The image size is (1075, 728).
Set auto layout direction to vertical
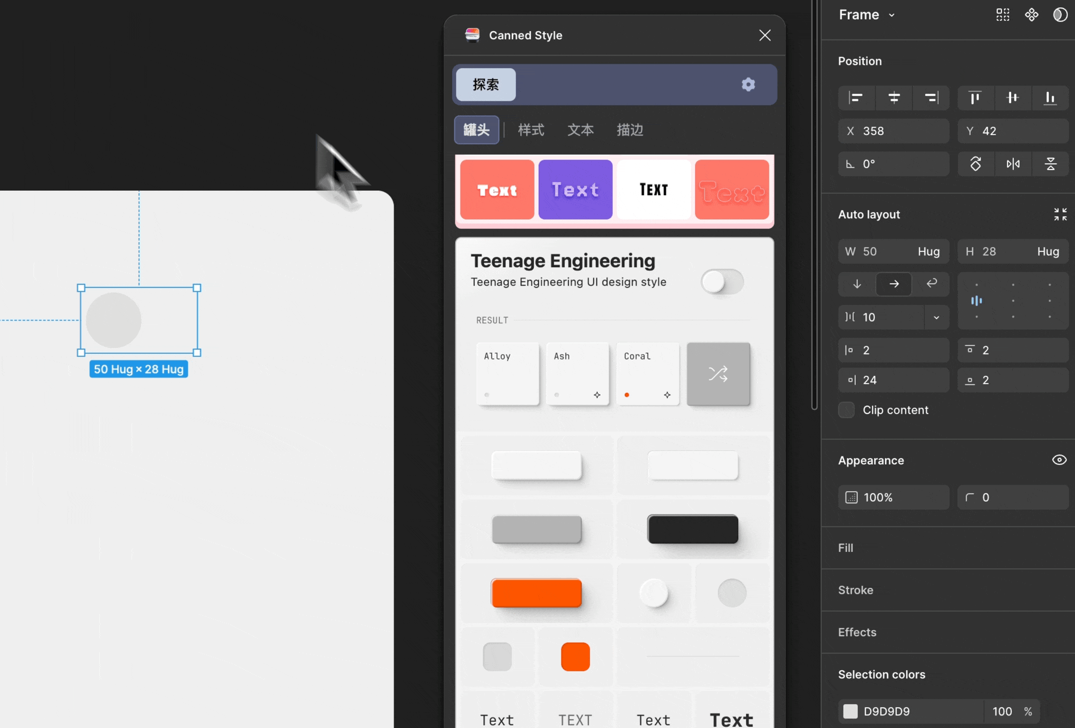click(857, 284)
